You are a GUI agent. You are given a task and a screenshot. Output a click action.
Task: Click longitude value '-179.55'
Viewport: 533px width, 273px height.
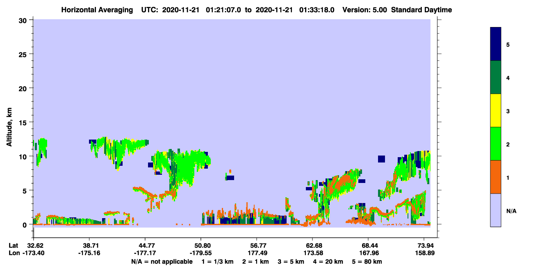(201, 253)
